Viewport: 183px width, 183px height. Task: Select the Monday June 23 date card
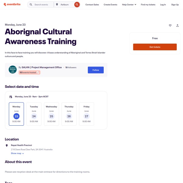[16, 114]
